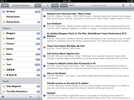The height and width of the screenshot is (100, 134).
Task: Open the Bloggers folder
Action: pyautogui.click(x=21, y=33)
